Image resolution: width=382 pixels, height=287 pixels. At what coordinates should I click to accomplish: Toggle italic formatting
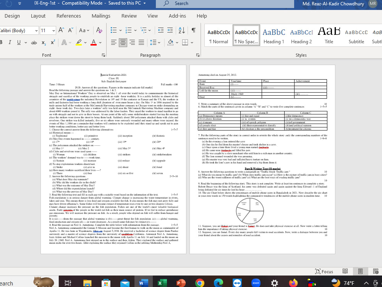pyautogui.click(x=10, y=42)
